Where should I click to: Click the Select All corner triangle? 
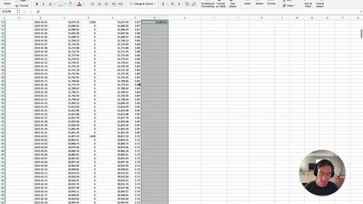click(x=2, y=18)
